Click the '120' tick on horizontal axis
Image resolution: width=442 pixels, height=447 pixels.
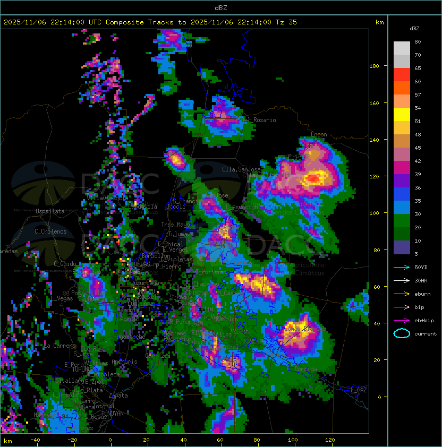(x=330, y=440)
